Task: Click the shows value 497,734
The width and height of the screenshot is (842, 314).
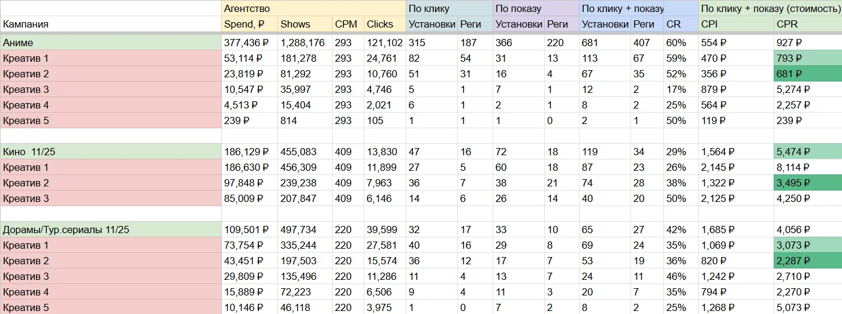Action: tap(305, 230)
